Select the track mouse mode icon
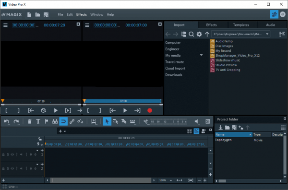The height and width of the screenshot is (190, 288). coord(116,121)
